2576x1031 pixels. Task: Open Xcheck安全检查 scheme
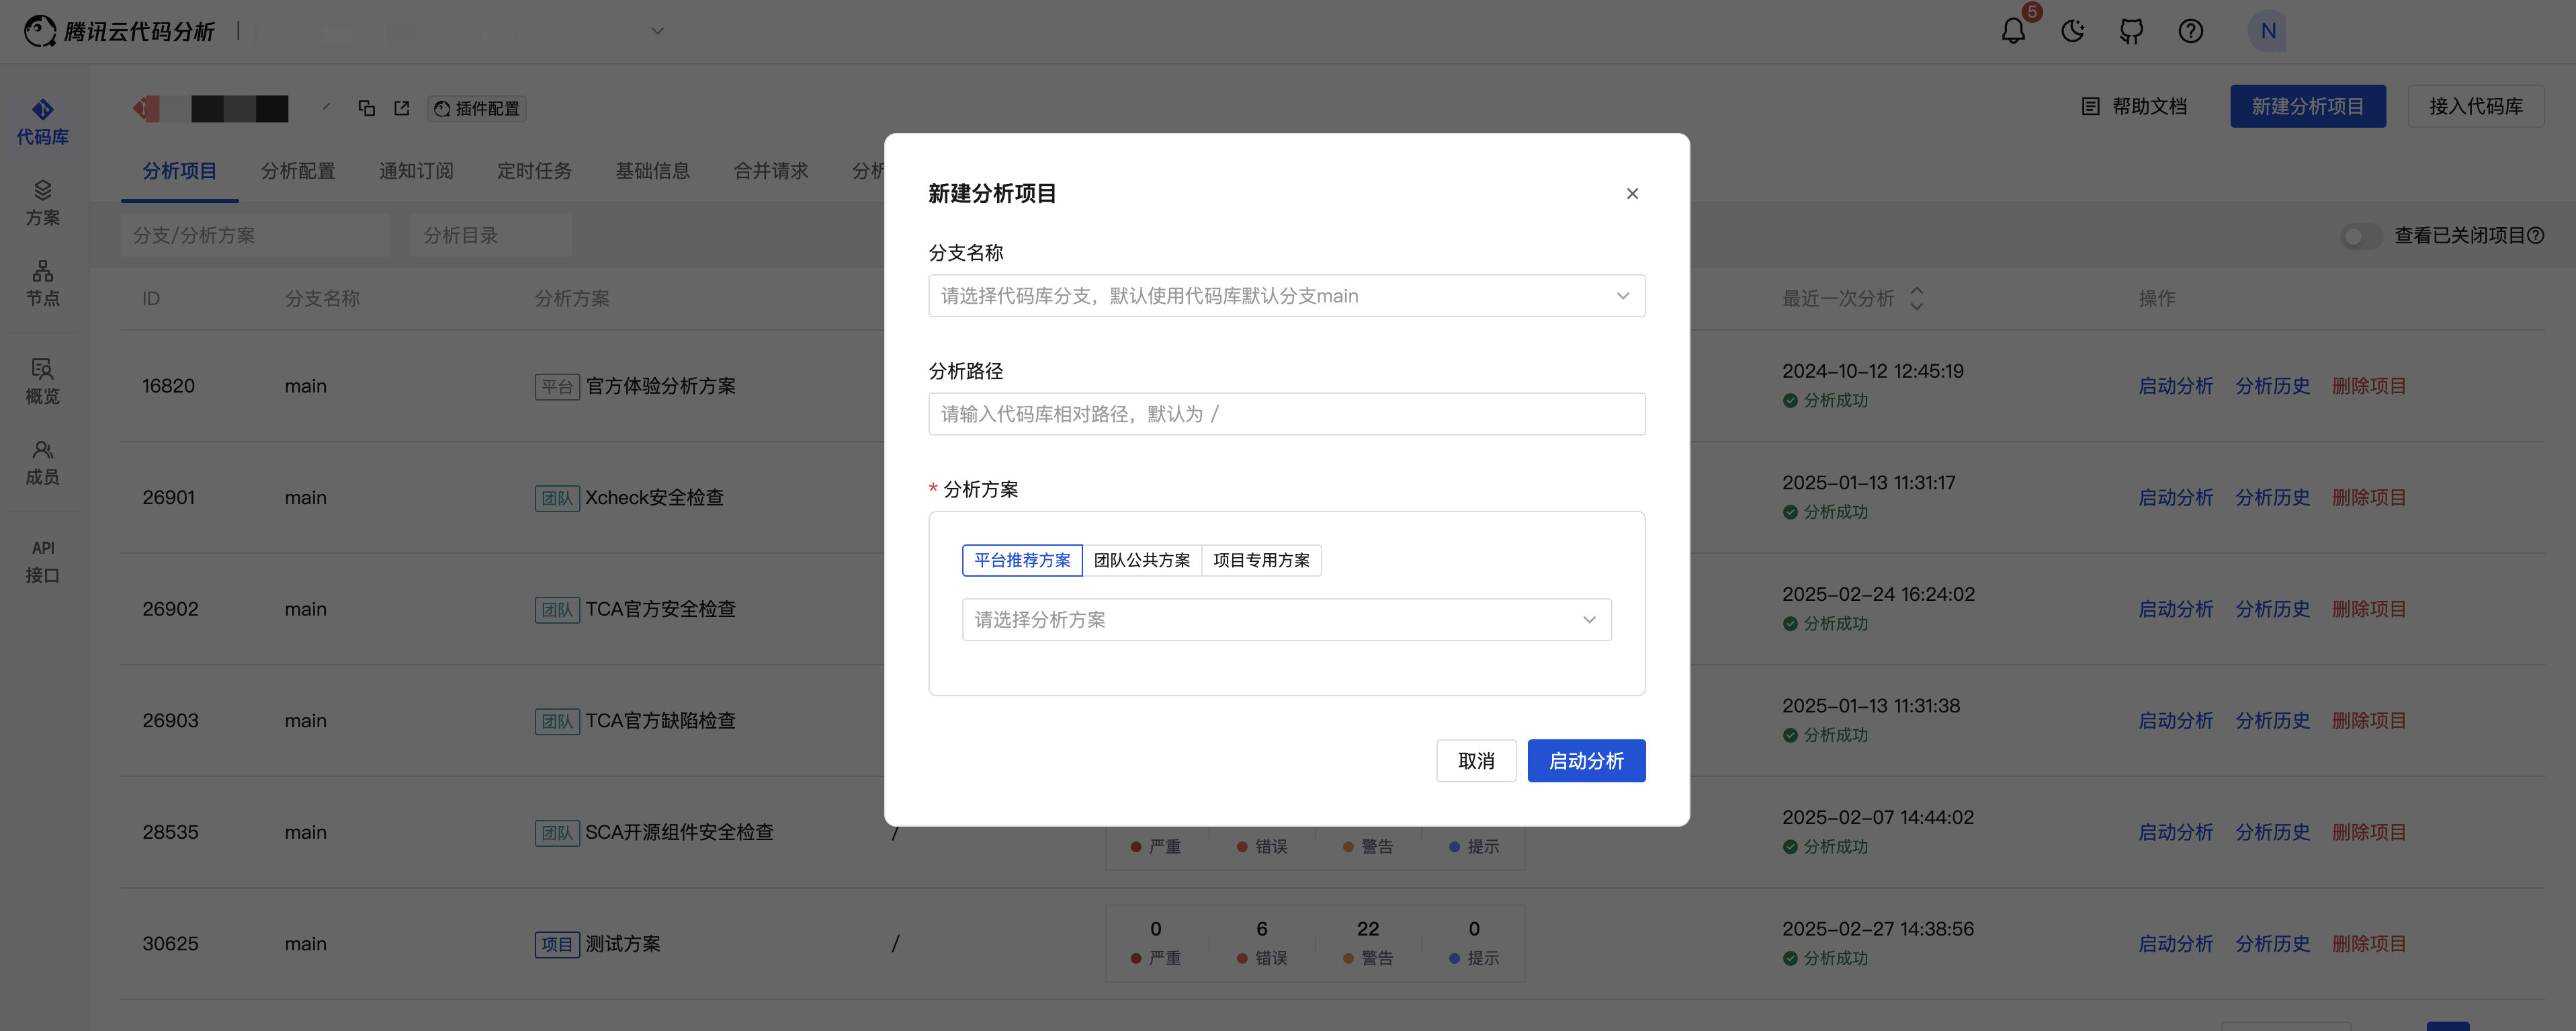click(x=654, y=498)
